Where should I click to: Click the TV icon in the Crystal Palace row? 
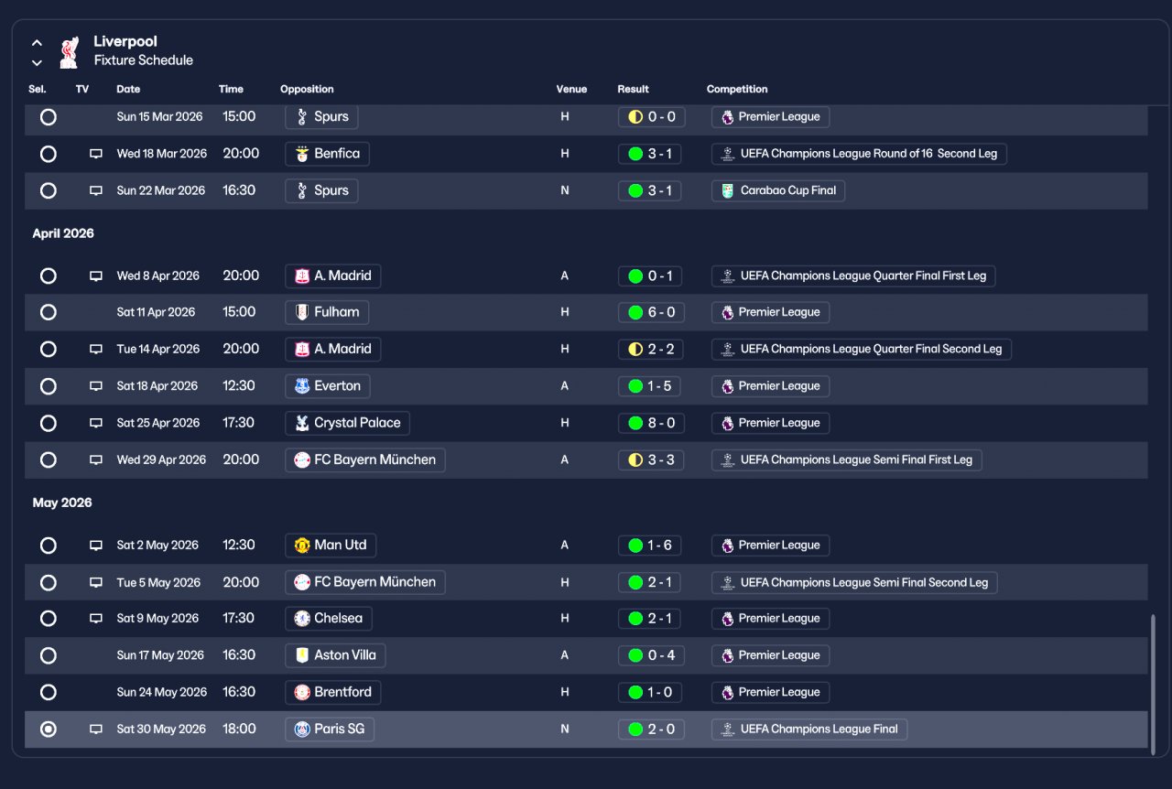[96, 423]
